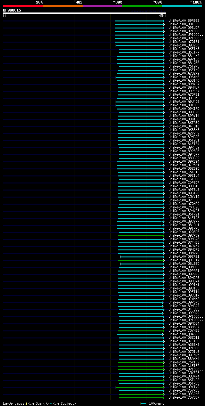The width and height of the screenshot is (205, 406).
Task: Select the query name BP060615
Action: pos(12,10)
